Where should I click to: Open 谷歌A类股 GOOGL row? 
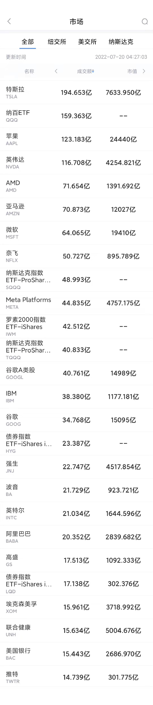76,373
